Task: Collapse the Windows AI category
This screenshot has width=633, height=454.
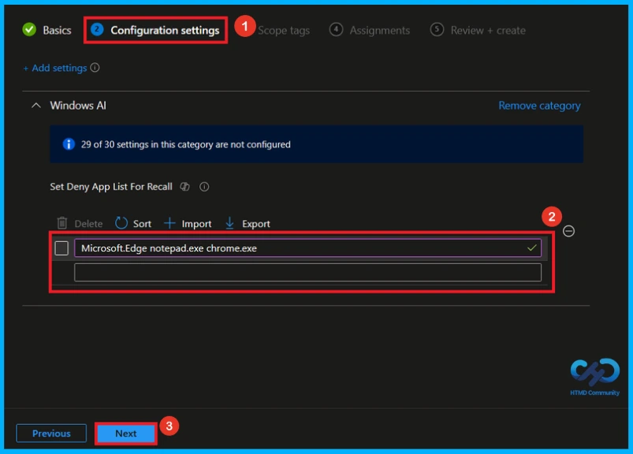Action: pos(36,106)
